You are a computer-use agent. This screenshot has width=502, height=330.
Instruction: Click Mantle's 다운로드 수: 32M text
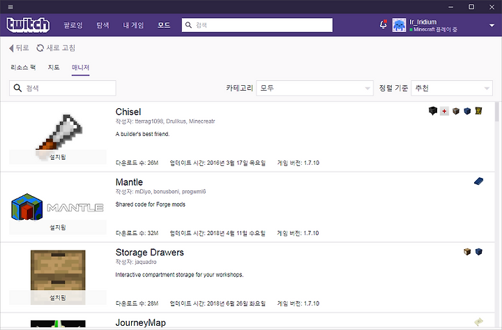(x=137, y=233)
